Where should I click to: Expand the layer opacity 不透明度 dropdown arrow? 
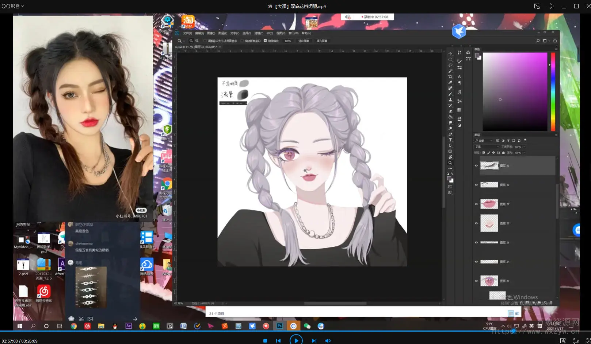[524, 147]
